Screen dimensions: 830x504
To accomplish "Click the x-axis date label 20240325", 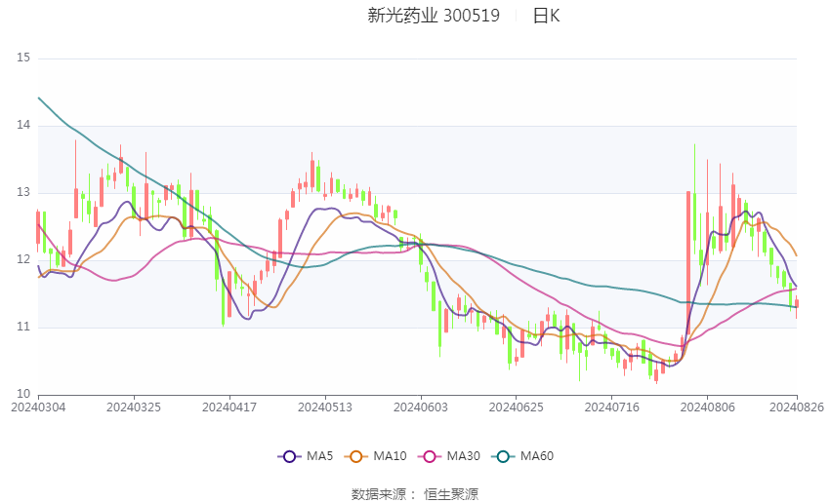I will click(134, 407).
